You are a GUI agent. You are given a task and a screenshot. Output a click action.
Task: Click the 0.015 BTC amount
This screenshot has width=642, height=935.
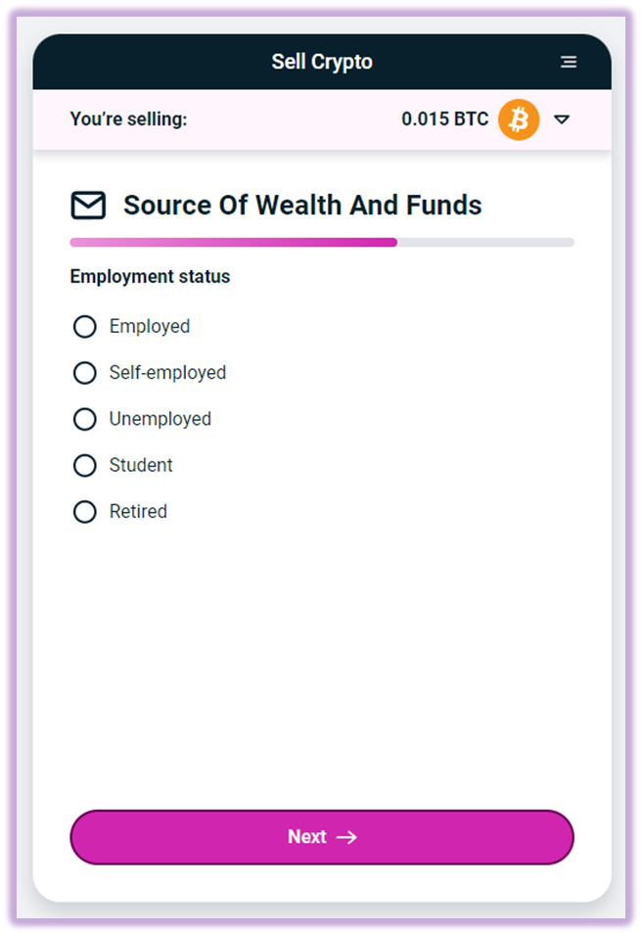pos(444,119)
